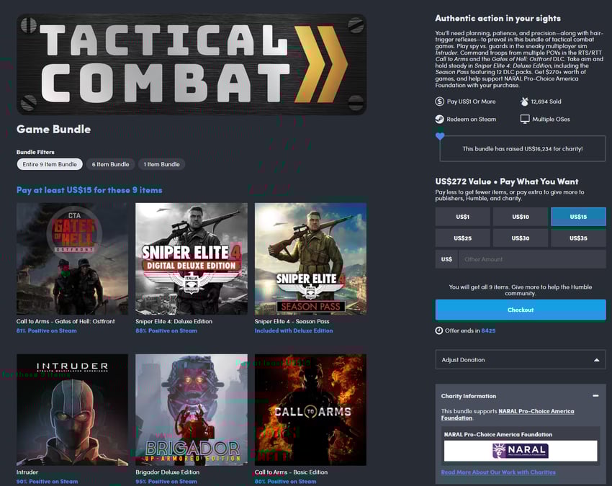Screen dimensions: 612x486
Task: Click the Checkout button
Action: click(521, 310)
